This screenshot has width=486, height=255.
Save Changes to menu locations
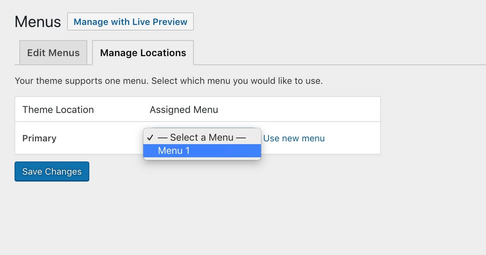tap(52, 172)
